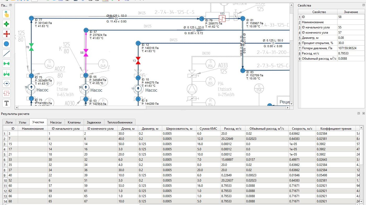
Task: Click the empty Наименование value cell in properties
Action: pos(351,22)
